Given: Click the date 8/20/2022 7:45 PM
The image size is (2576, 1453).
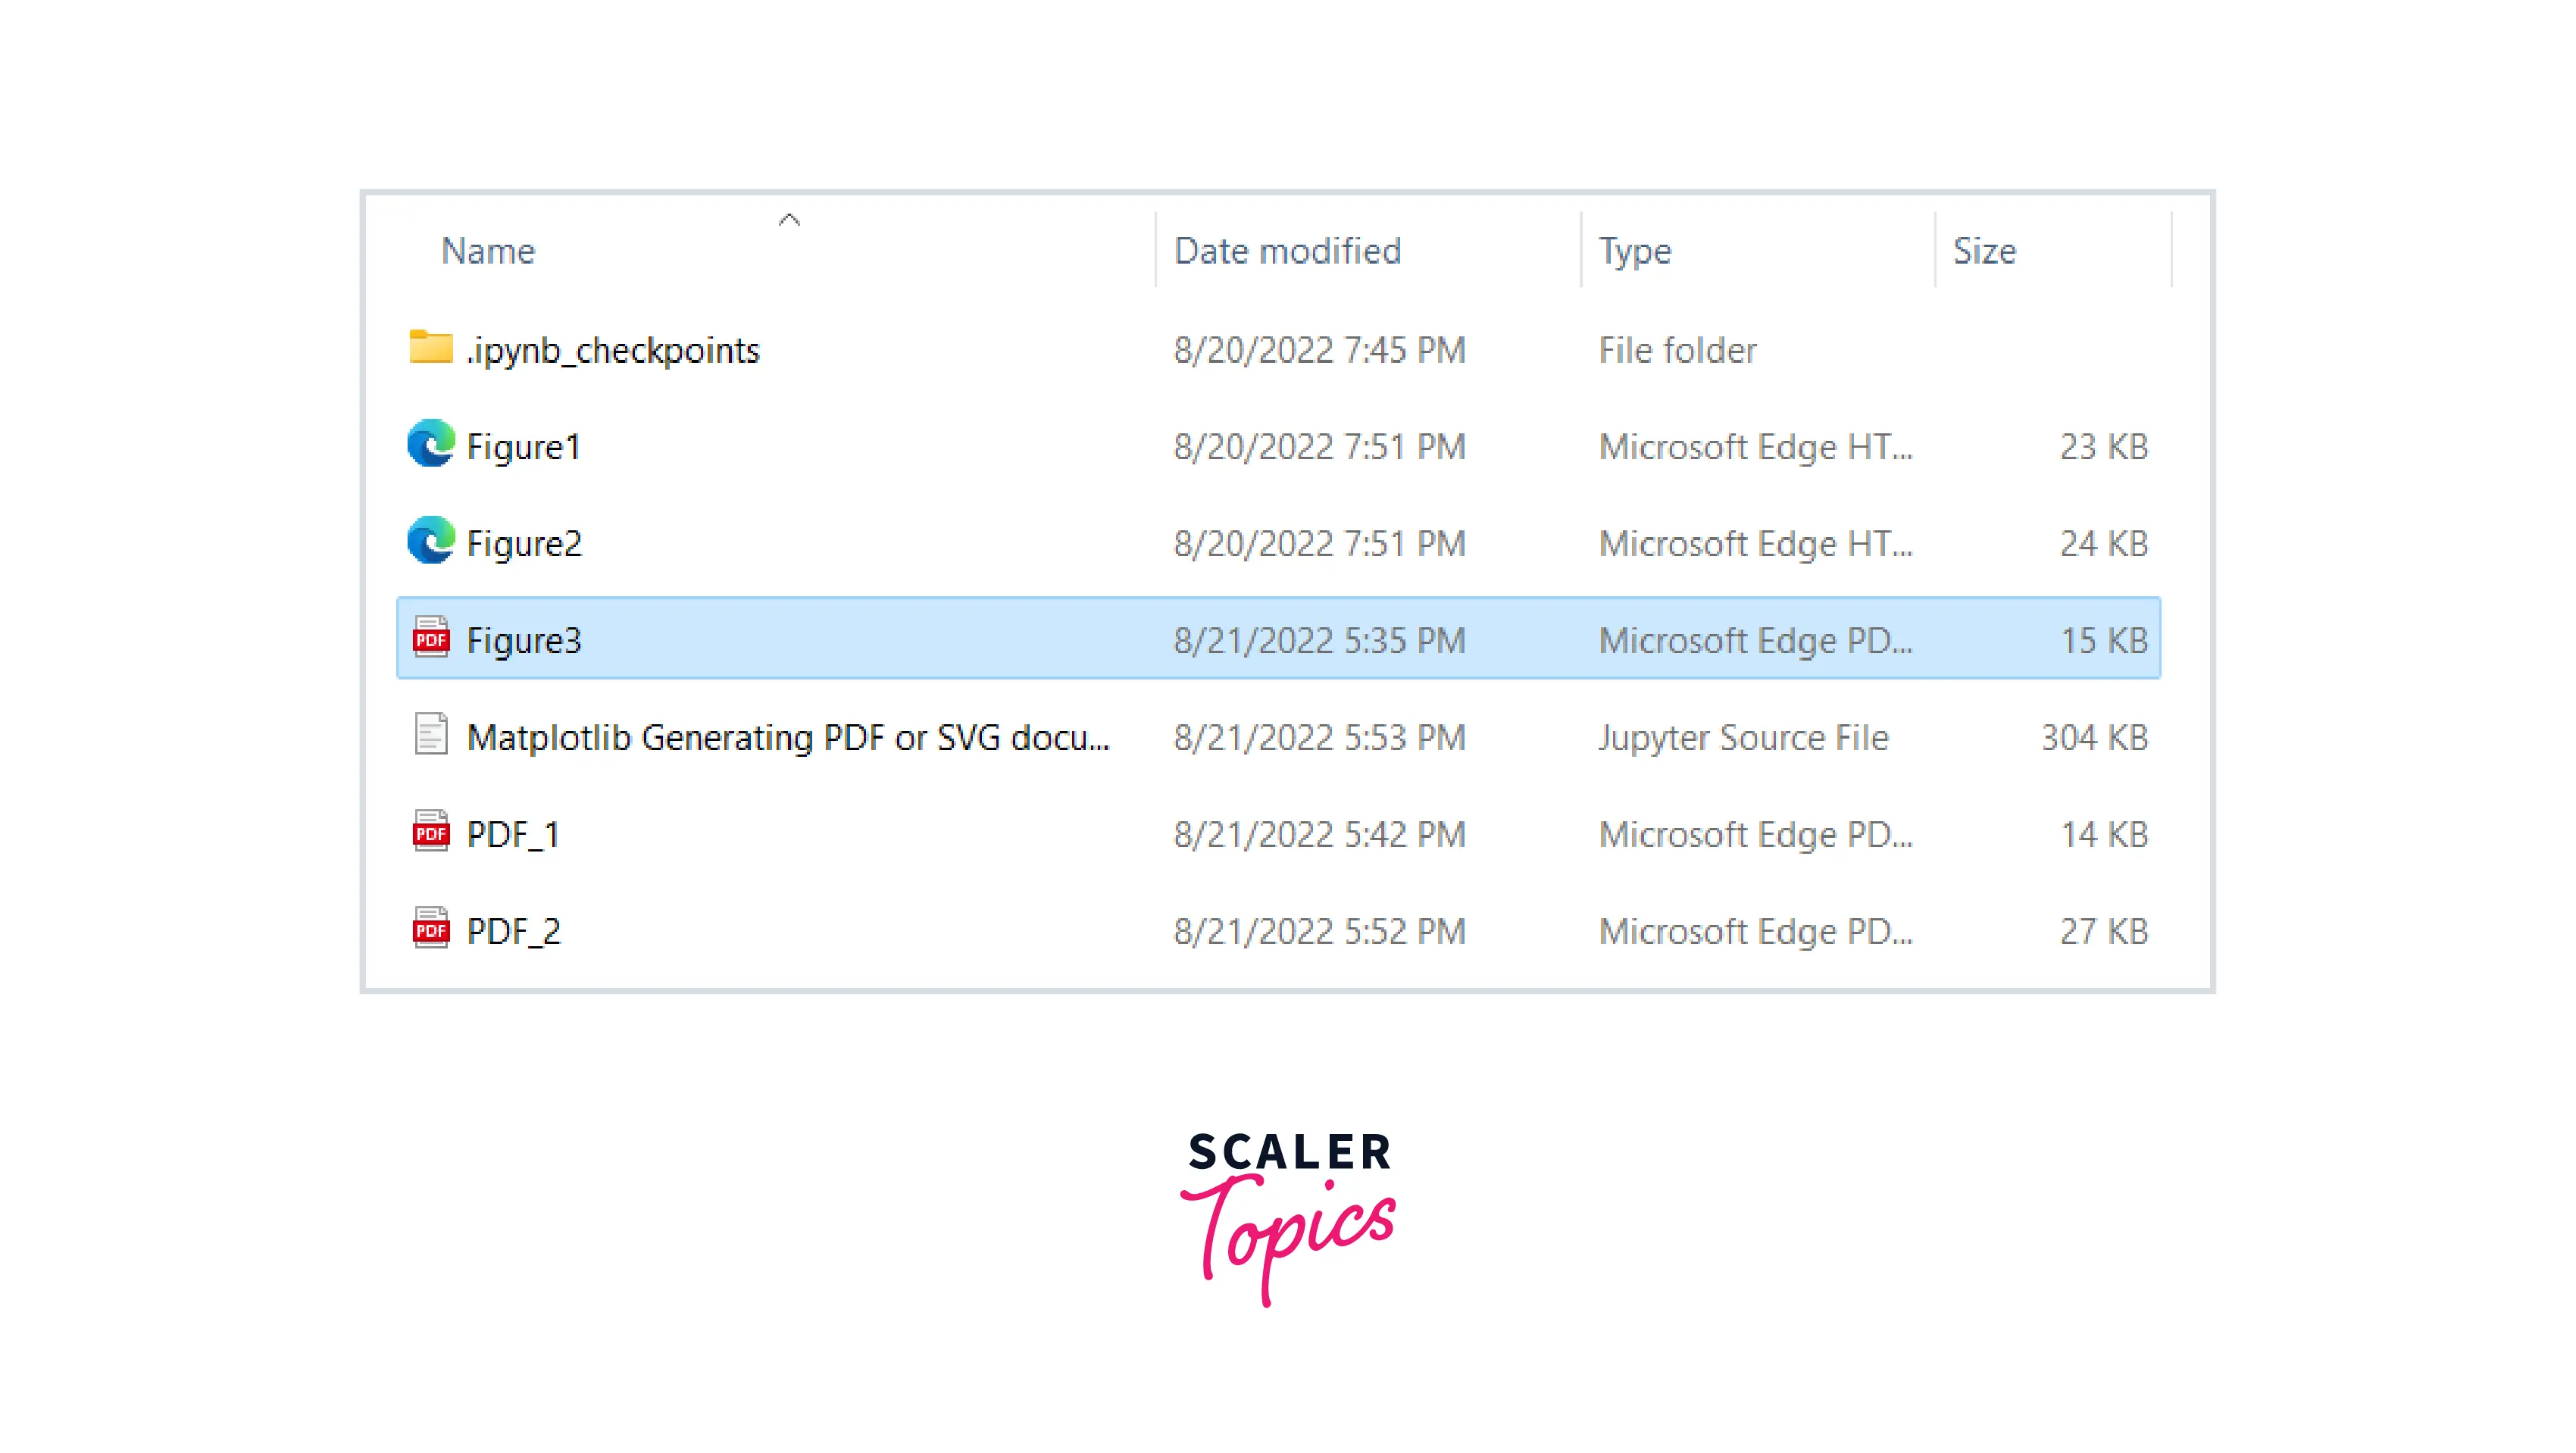Looking at the screenshot, I should point(1320,350).
